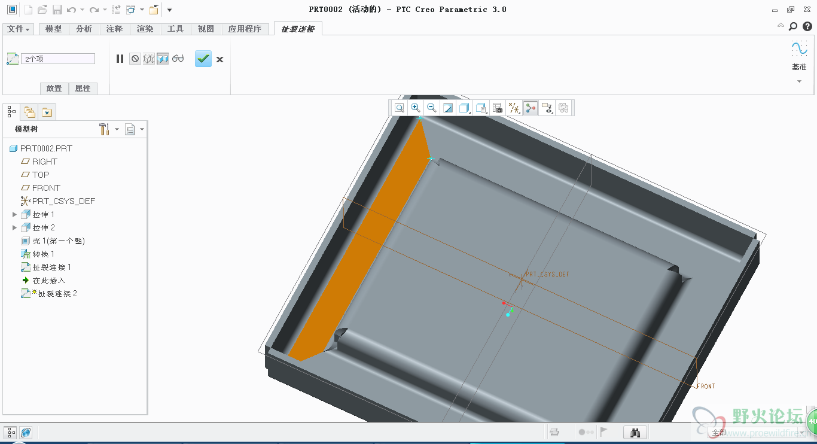Switch to the 渲染 ribbon tab
Screen dimensions: 817x444
pos(145,29)
